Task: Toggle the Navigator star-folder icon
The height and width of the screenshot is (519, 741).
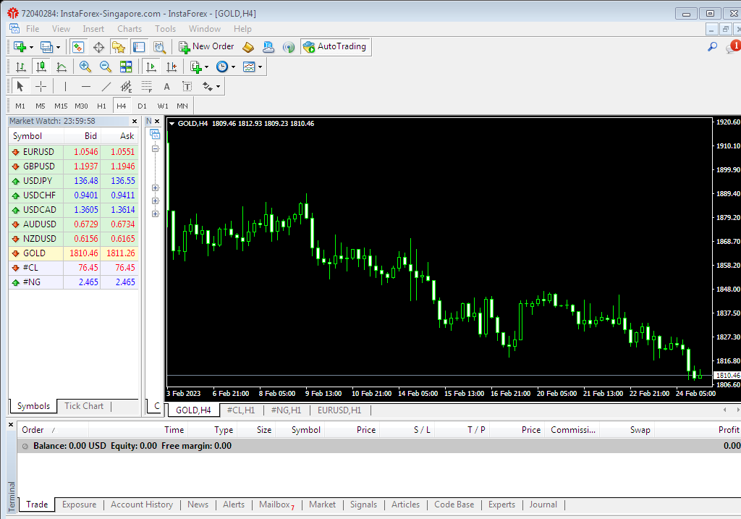Action: click(x=118, y=47)
